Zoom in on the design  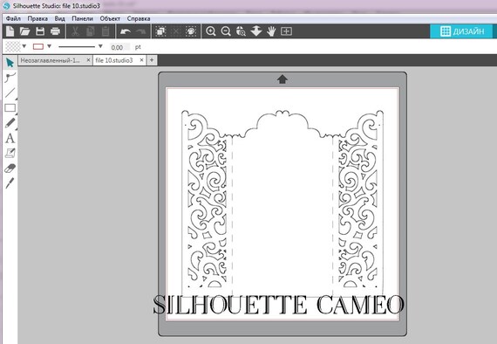tap(211, 31)
